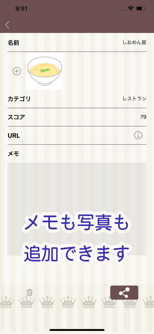Check the Wi-Fi status icon
The image size is (154, 334).
[130, 9]
